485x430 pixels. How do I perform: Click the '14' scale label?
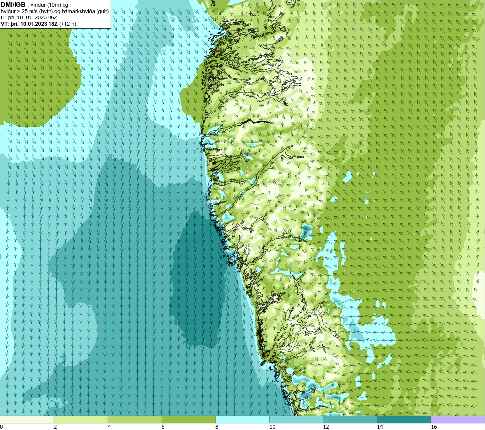(x=380, y=427)
